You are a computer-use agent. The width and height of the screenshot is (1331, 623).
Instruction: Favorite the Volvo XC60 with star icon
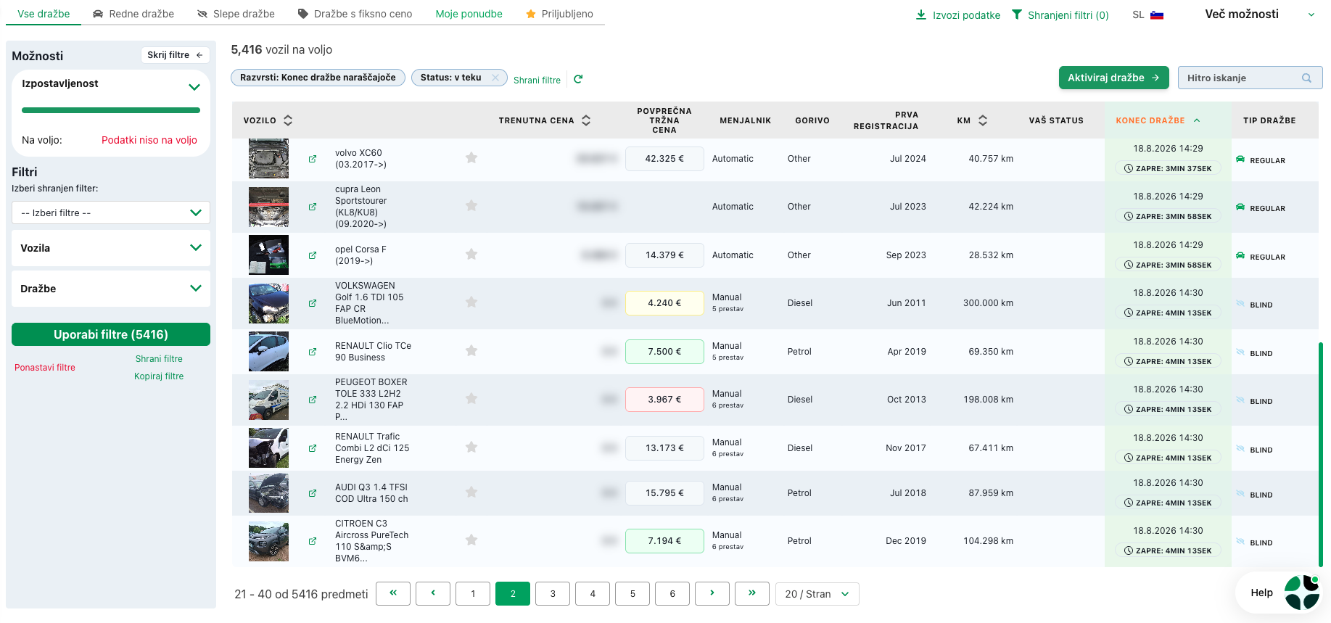[471, 157]
